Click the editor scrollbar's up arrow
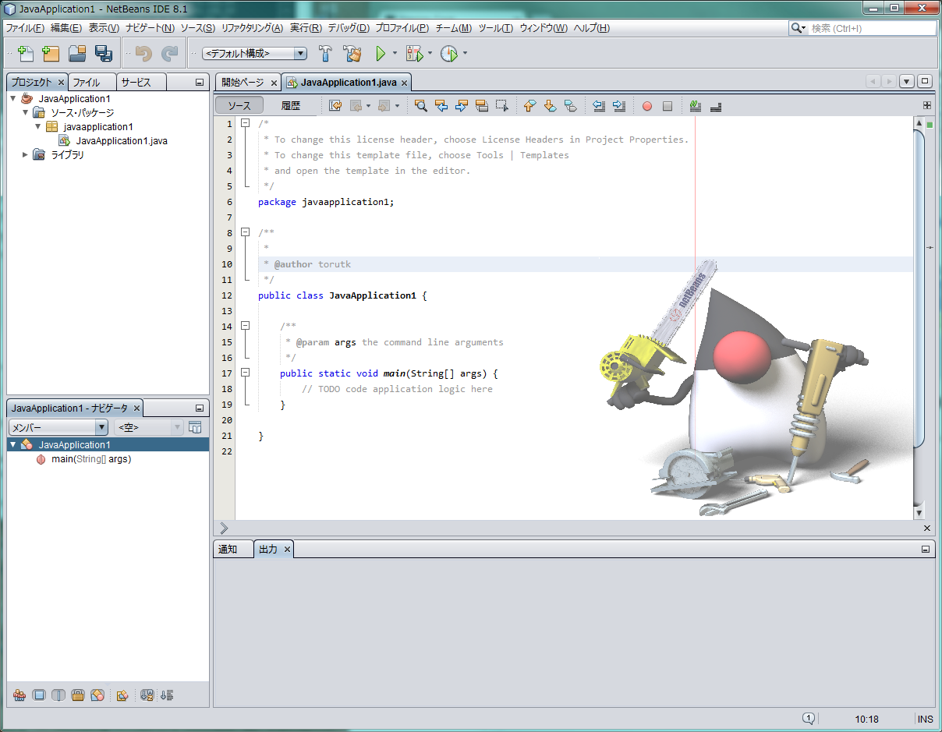This screenshot has height=732, width=942. click(919, 123)
